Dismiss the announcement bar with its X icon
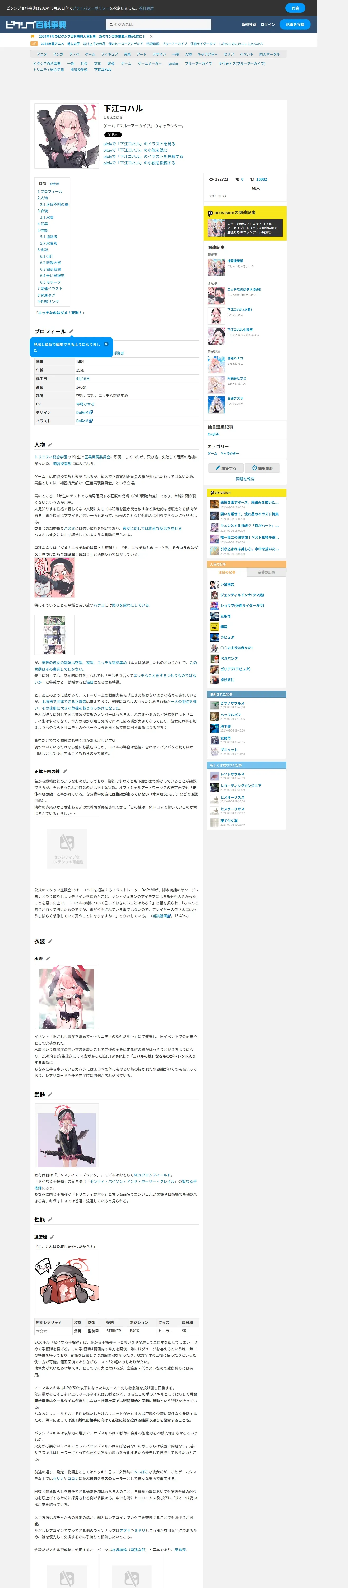 tap(151, 36)
